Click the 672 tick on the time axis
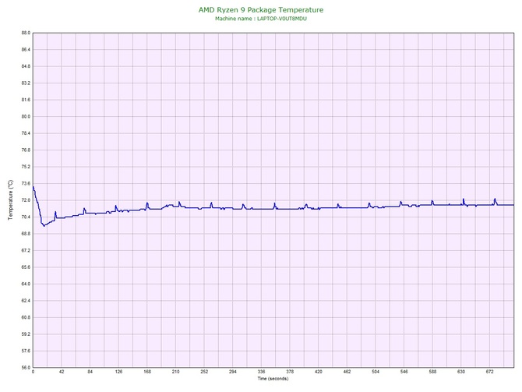 point(490,372)
